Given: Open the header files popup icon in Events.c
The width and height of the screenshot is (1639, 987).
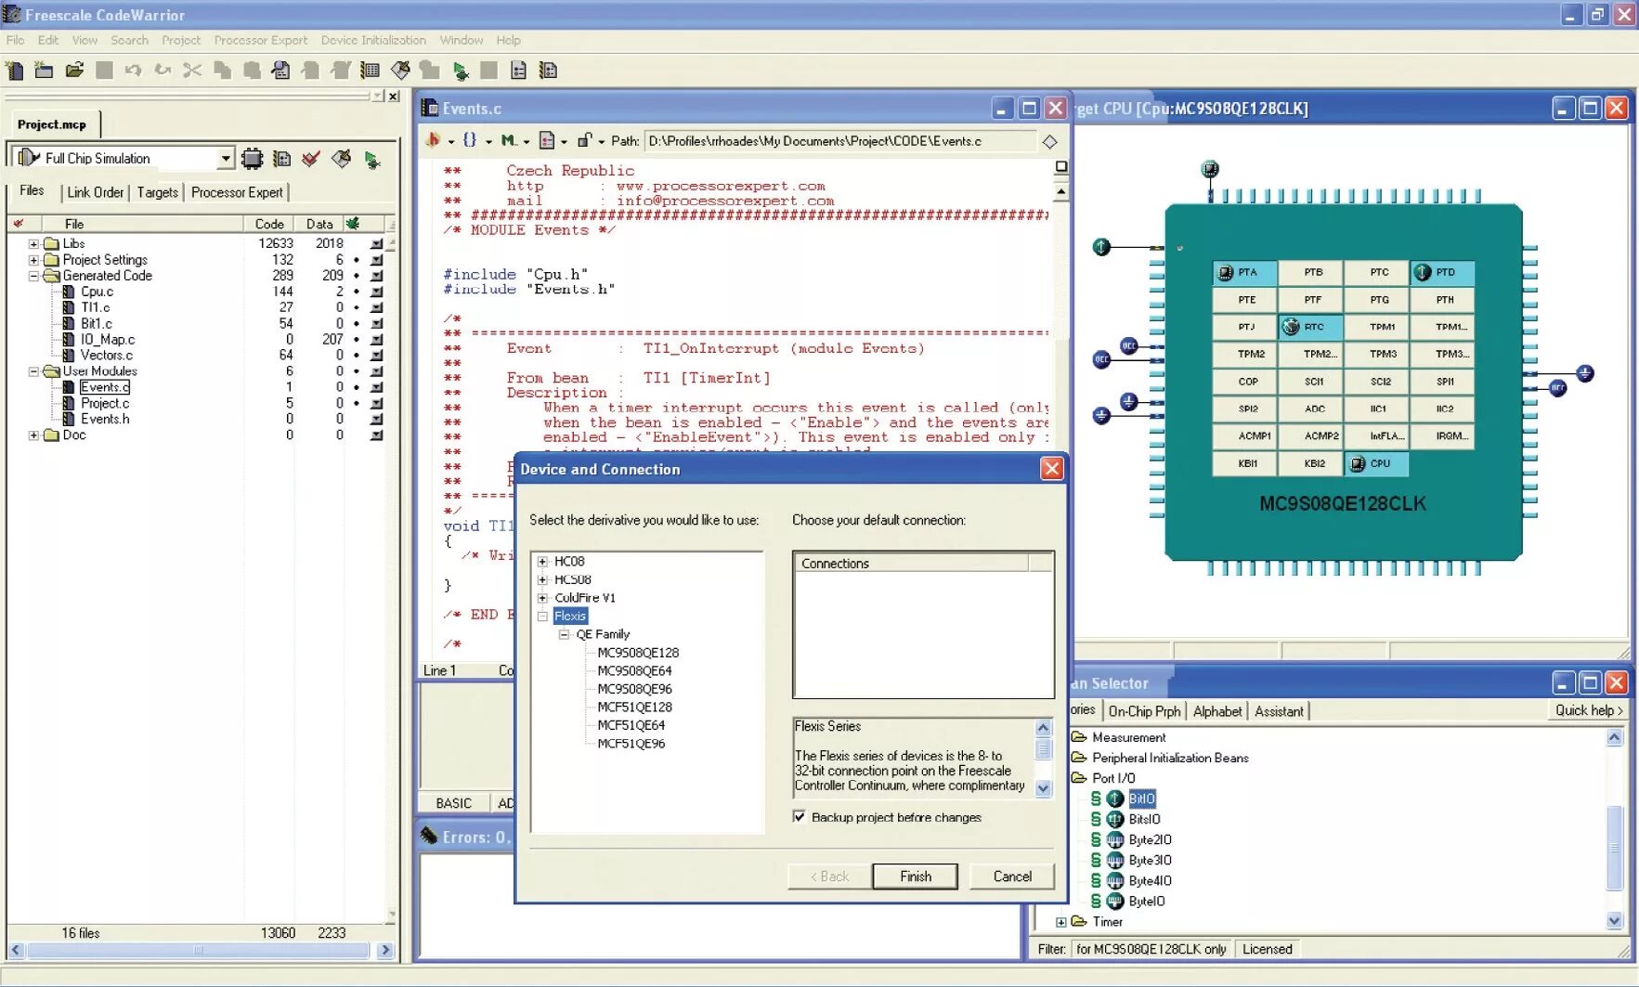Looking at the screenshot, I should pos(433,140).
